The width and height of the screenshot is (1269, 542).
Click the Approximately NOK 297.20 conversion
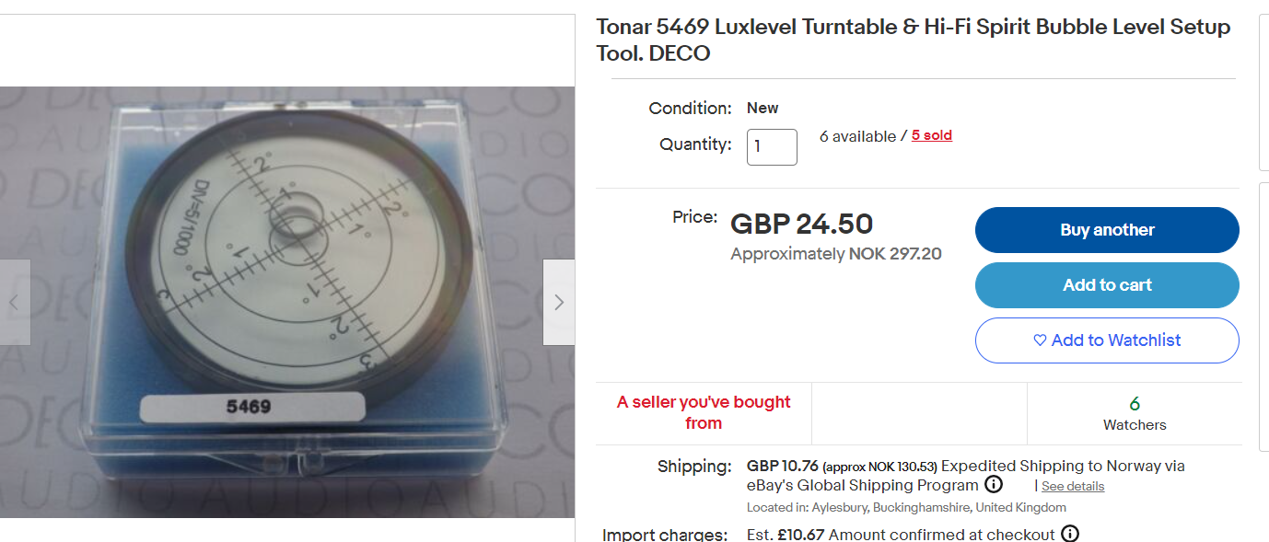[x=835, y=254]
